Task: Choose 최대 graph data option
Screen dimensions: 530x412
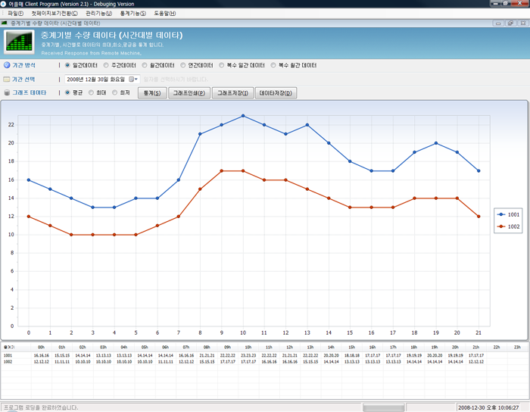Action: [91, 92]
